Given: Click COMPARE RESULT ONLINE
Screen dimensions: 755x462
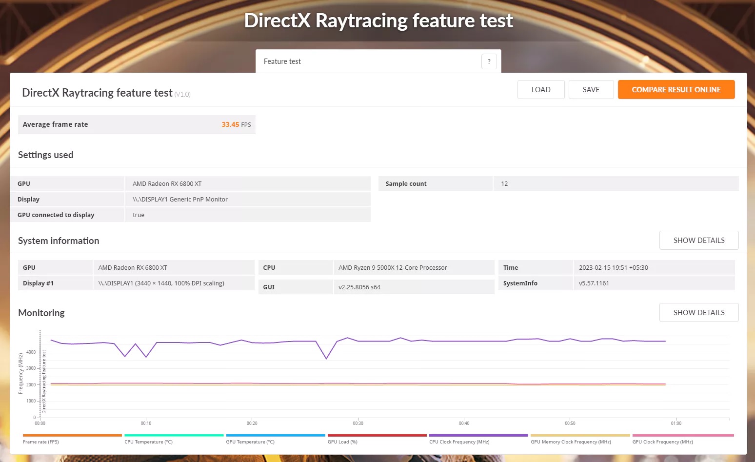Looking at the screenshot, I should [x=676, y=90].
